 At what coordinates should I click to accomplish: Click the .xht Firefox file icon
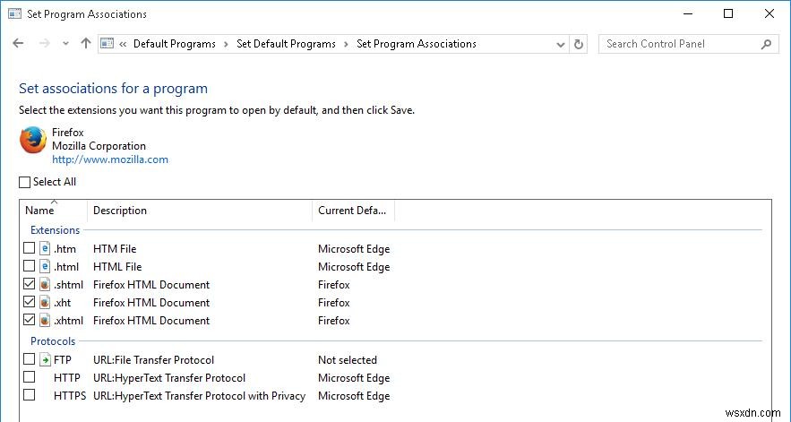(46, 302)
